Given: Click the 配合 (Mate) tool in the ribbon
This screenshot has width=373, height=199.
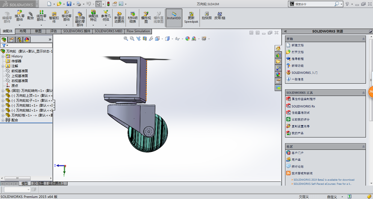Looking at the screenshot, I should pyautogui.click(x=31, y=16).
